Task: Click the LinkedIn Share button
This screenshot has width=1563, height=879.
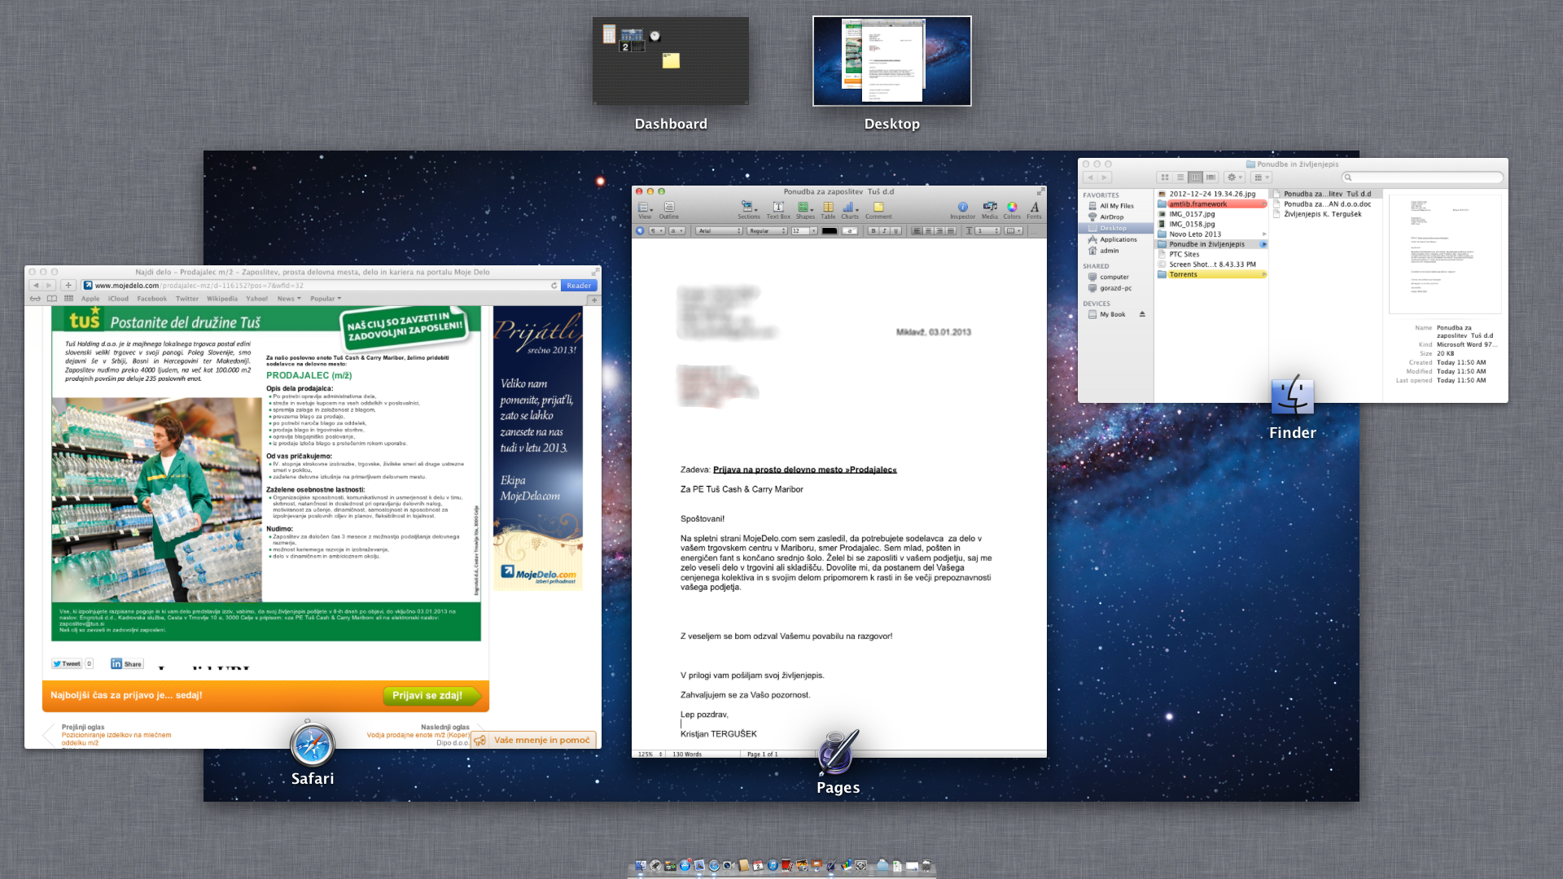Action: pyautogui.click(x=127, y=664)
